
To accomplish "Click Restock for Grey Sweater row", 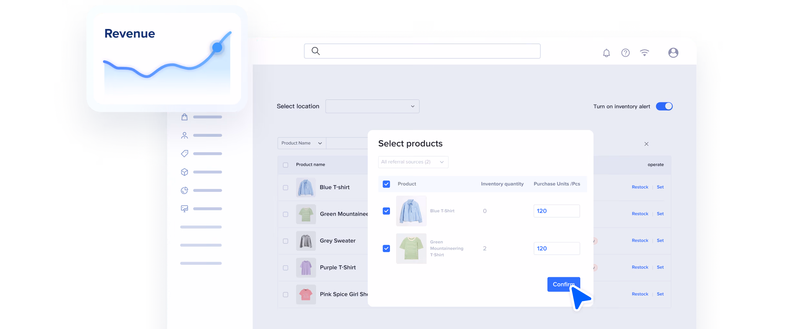I will click(x=640, y=240).
